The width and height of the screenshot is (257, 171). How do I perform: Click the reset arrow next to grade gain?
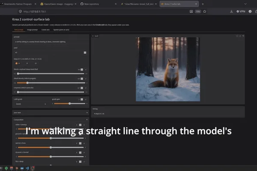[x=86, y=99]
